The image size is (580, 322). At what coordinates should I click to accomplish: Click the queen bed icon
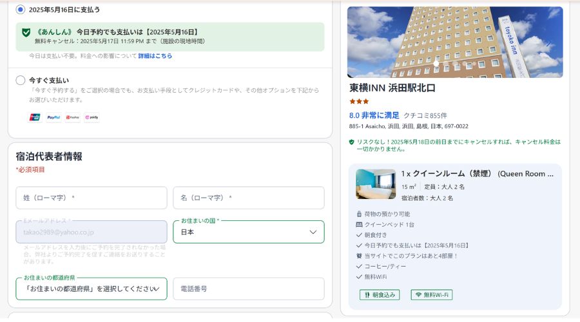(359, 224)
